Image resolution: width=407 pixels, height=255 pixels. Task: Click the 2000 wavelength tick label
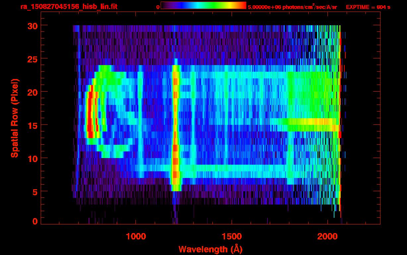328,236
